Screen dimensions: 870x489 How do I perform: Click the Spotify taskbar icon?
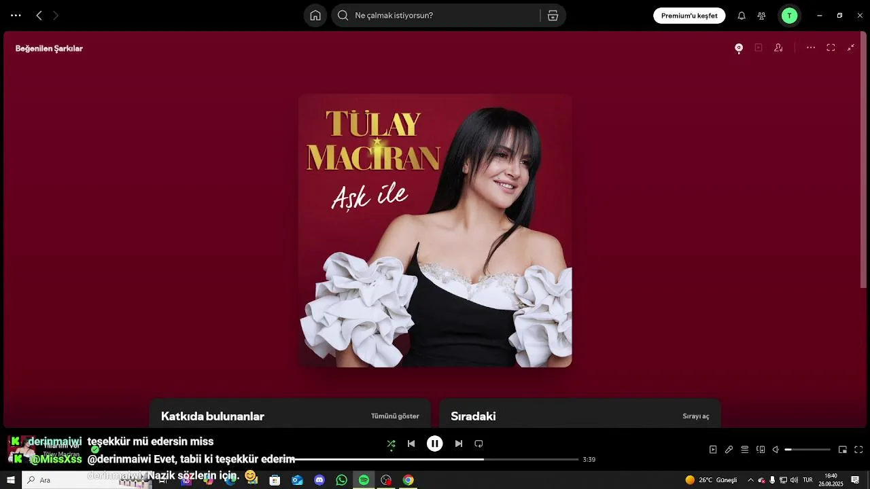364,480
